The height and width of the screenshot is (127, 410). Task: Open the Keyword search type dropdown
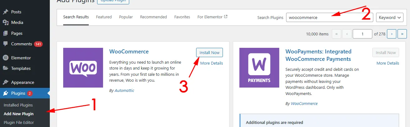click(x=389, y=17)
